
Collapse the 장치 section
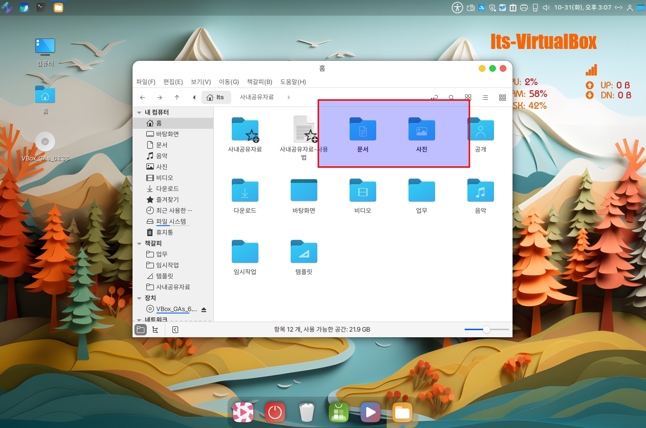tap(139, 298)
